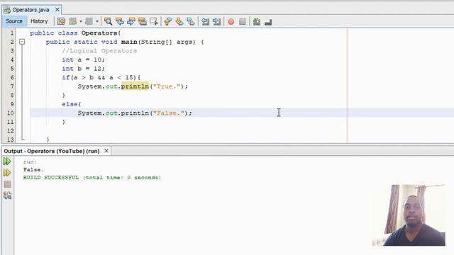Click the Uncomment code icon
The height and width of the screenshot is (255, 454).
pyautogui.click(x=268, y=22)
